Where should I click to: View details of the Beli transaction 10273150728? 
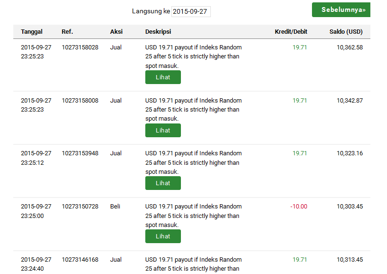(x=163, y=236)
